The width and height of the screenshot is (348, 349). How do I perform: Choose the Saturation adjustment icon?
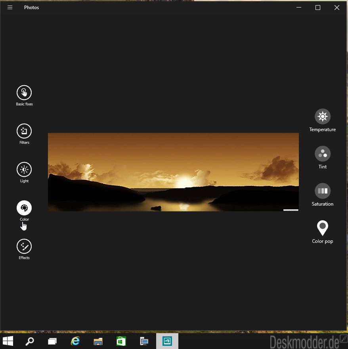[322, 191]
